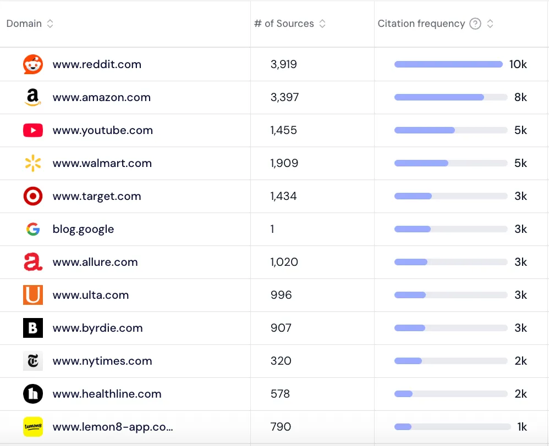The width and height of the screenshot is (549, 446).
Task: Sort table by Domain arrows
Action: tap(50, 24)
